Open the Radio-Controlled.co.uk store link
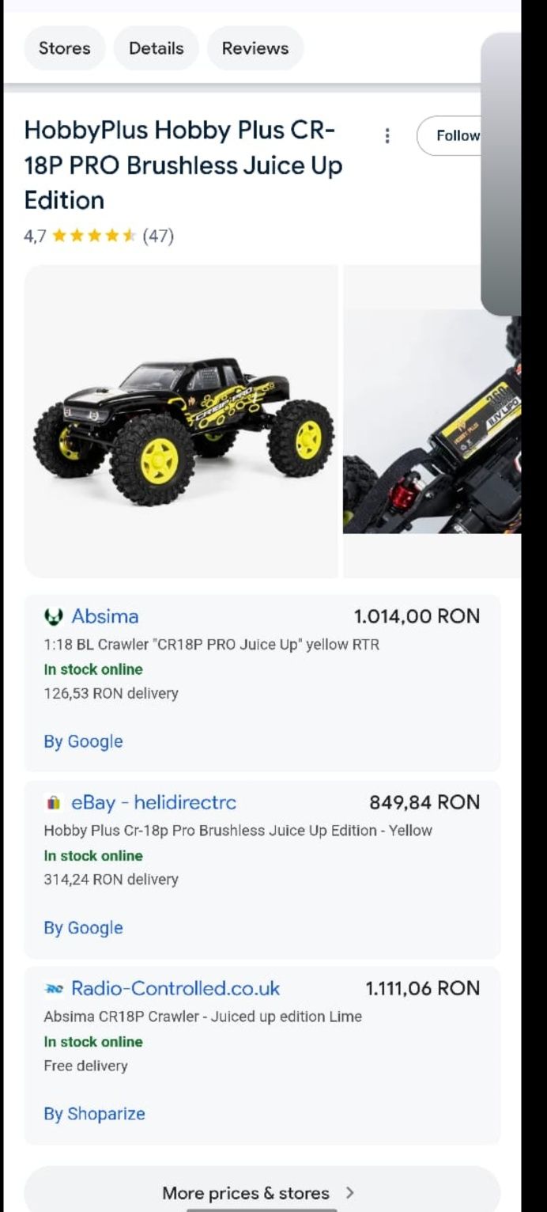 175,989
